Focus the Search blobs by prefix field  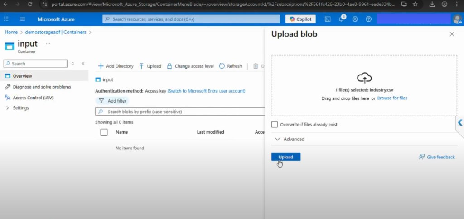[x=180, y=112]
